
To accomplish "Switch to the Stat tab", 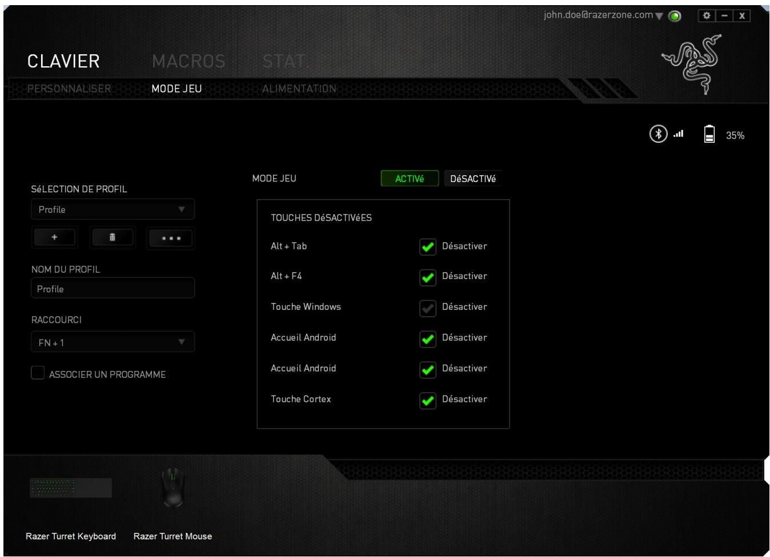I will [284, 61].
